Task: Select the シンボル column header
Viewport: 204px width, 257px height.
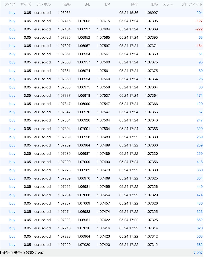Action: (44, 4)
